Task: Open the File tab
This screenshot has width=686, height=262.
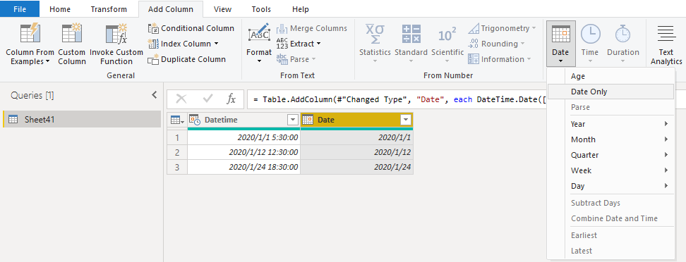Action: point(20,9)
